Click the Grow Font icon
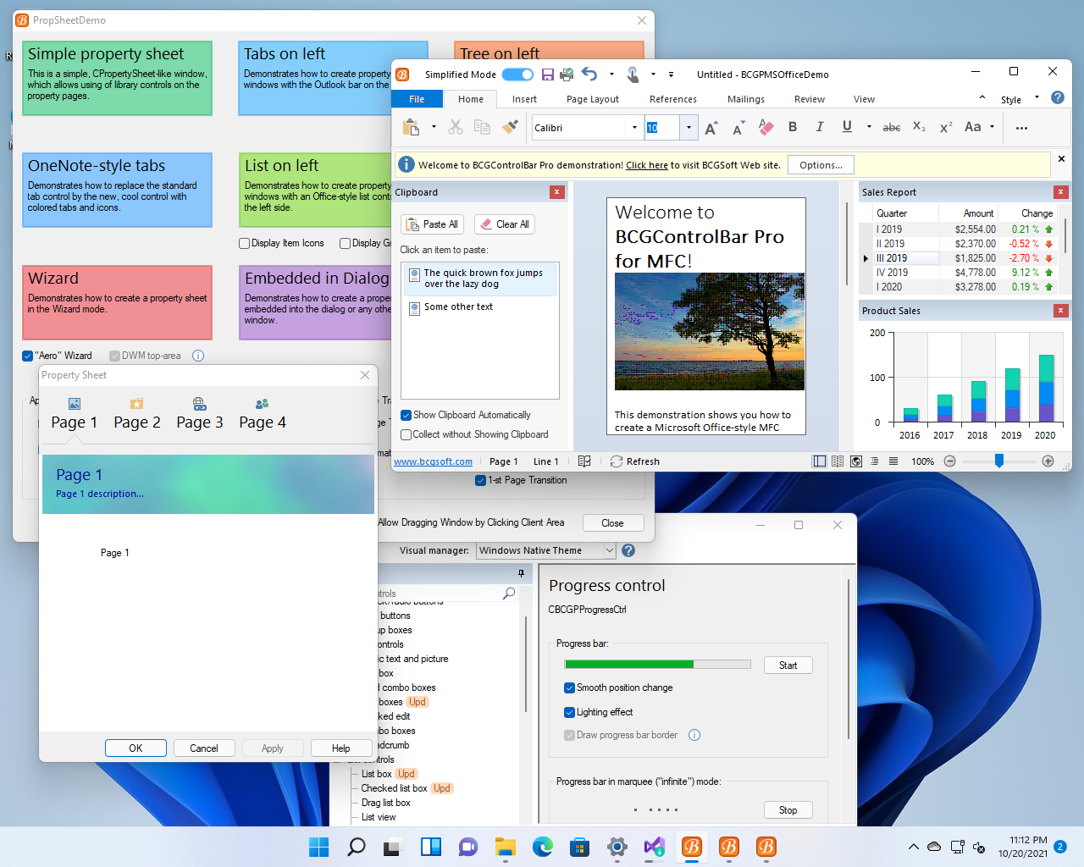1084x867 pixels. [711, 126]
